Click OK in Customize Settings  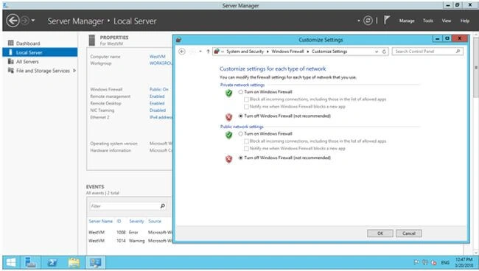tap(380, 233)
